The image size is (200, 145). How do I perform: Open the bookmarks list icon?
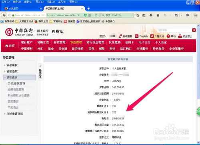tap(144, 15)
